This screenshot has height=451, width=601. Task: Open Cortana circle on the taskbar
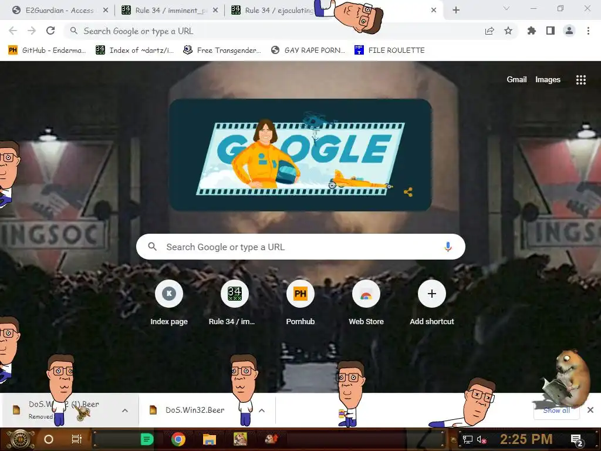pyautogui.click(x=49, y=439)
